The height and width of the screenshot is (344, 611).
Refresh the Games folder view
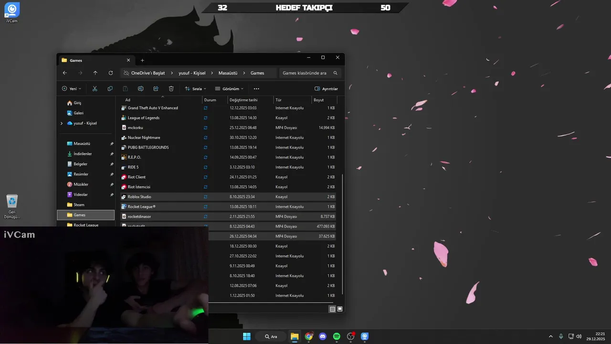(111, 73)
